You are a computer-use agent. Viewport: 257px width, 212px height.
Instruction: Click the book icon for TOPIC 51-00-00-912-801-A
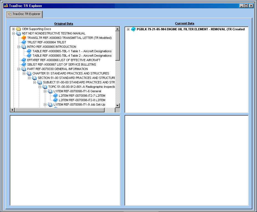45,86
